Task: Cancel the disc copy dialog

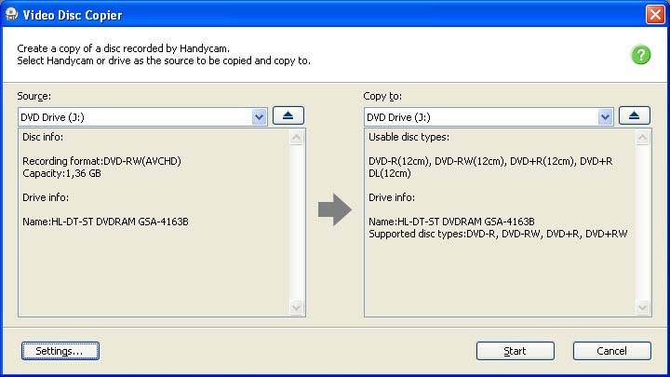Action: (x=611, y=351)
